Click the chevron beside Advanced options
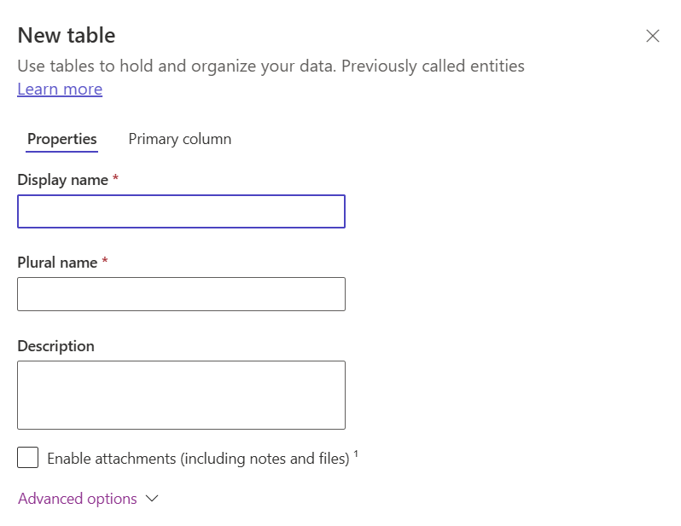Image resolution: width=681 pixels, height=526 pixels. point(152,499)
